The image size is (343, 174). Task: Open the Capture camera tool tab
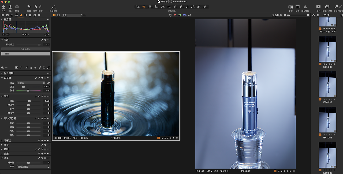(8, 15)
